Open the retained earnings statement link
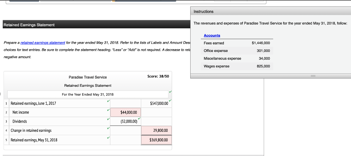Viewport: 351px width, 156px height. coord(43,43)
